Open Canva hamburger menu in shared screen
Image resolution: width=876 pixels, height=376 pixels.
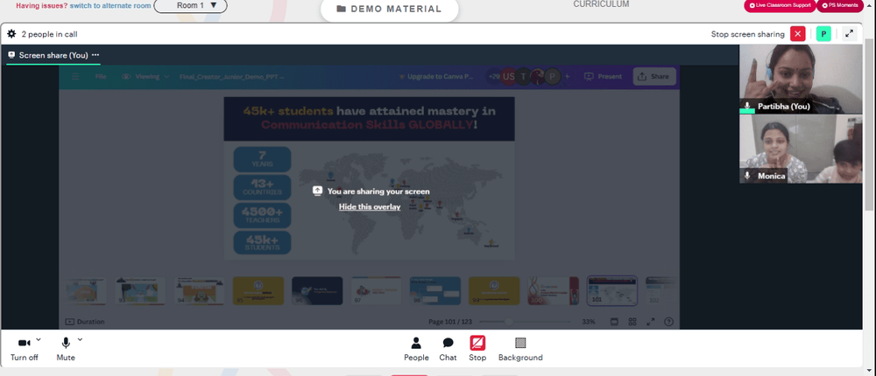pyautogui.click(x=75, y=76)
